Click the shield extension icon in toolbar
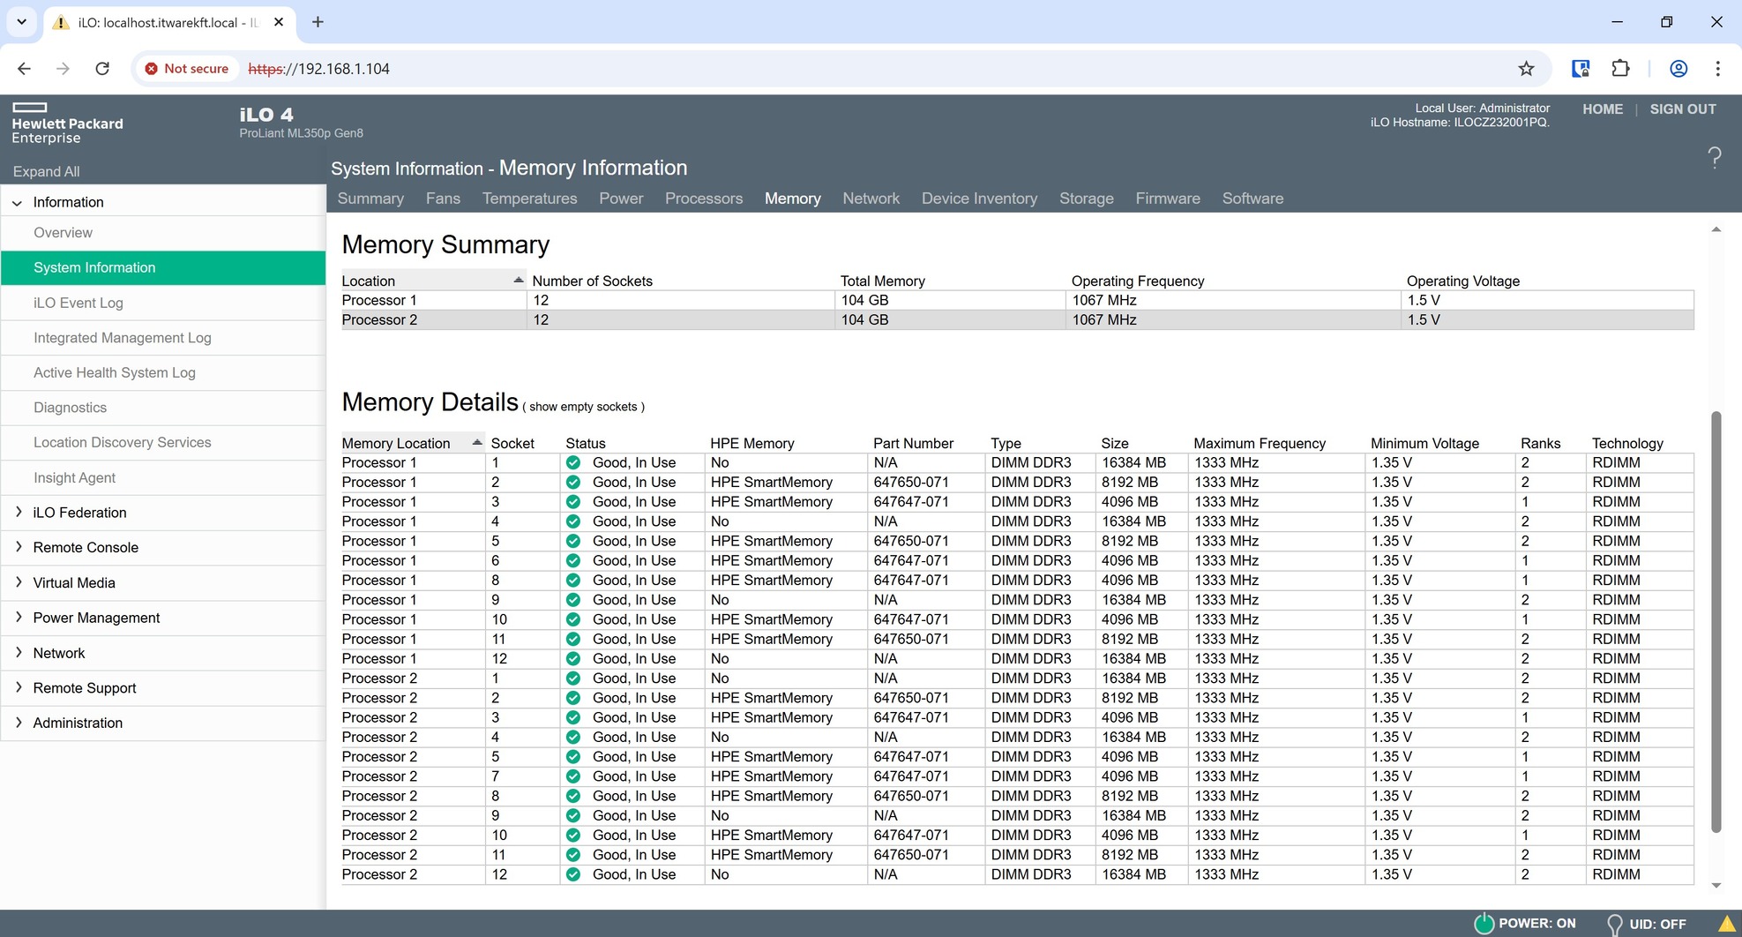 pyautogui.click(x=1581, y=69)
